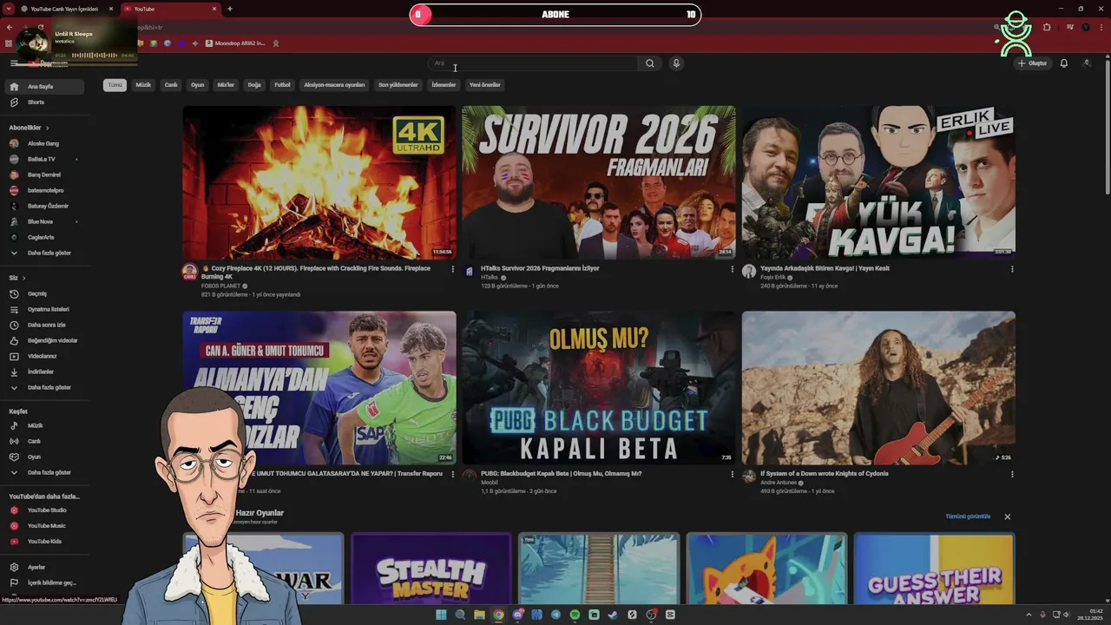Image resolution: width=1111 pixels, height=625 pixels.
Task: Select Aksiyon-macera oyunları filter chip
Action: (334, 85)
